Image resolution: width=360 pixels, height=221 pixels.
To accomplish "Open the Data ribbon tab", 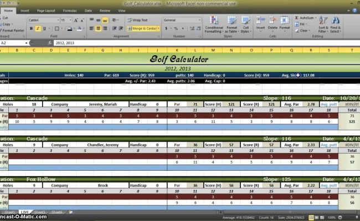I will 88,10.
